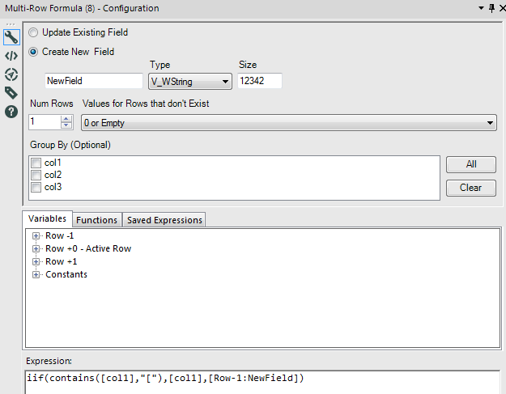Image resolution: width=506 pixels, height=394 pixels.
Task: Select Create New Field radio button
Action: tap(33, 52)
